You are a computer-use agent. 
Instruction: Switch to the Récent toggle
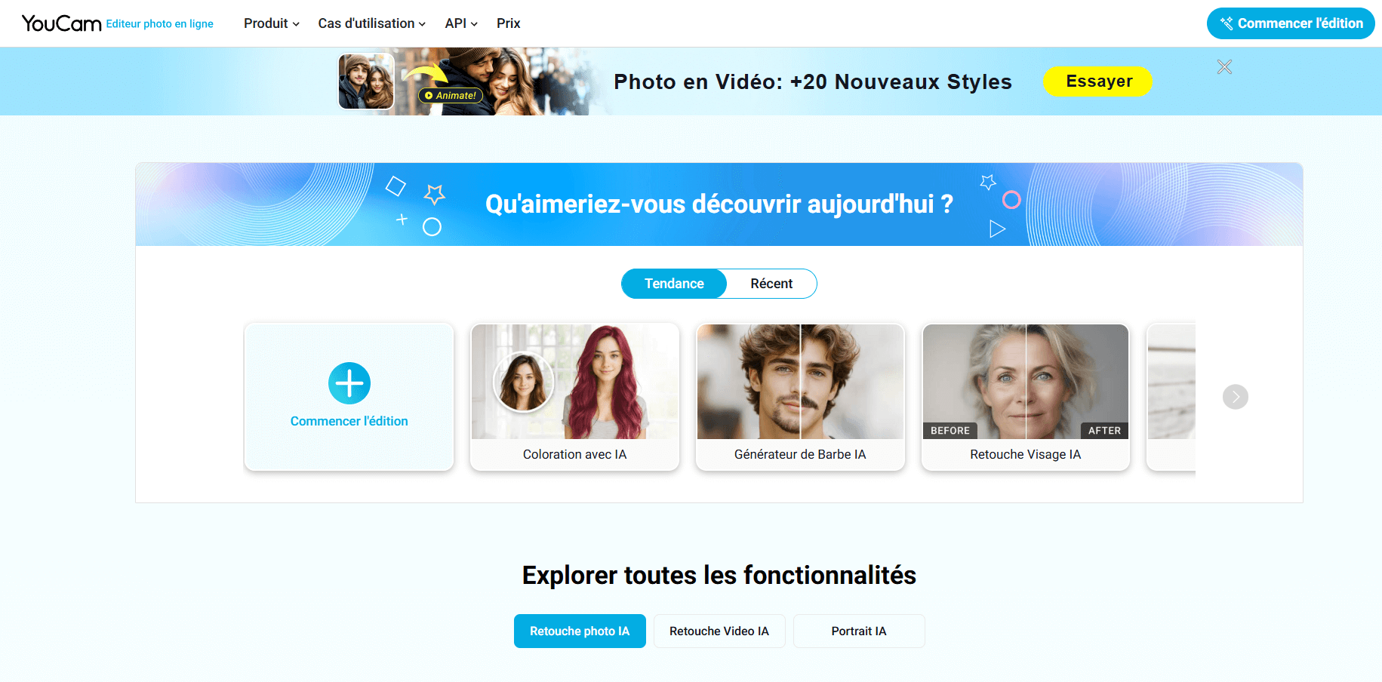771,284
